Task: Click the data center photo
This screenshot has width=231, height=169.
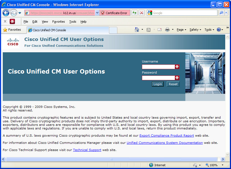Action: tap(205, 73)
